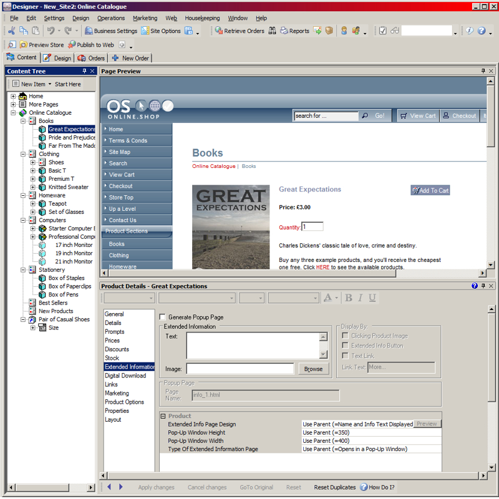Image resolution: width=499 pixels, height=499 pixels.
Task: Click the Bold formatting button
Action: coord(349,298)
